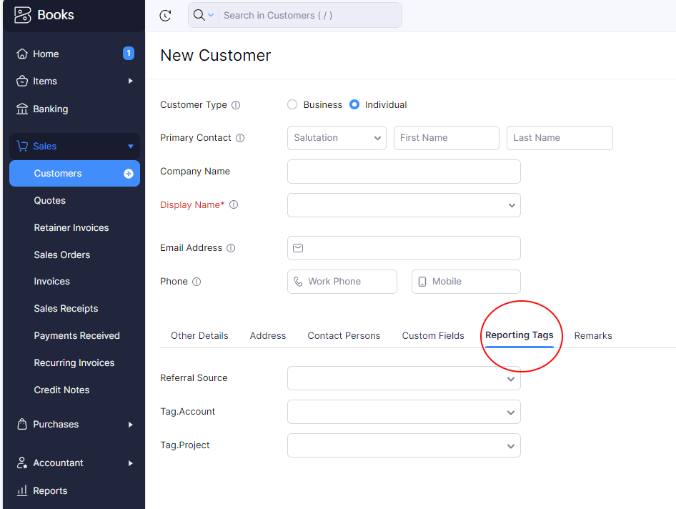Click the Accountant person icon
Viewport: 676px width, 509px height.
(22, 463)
